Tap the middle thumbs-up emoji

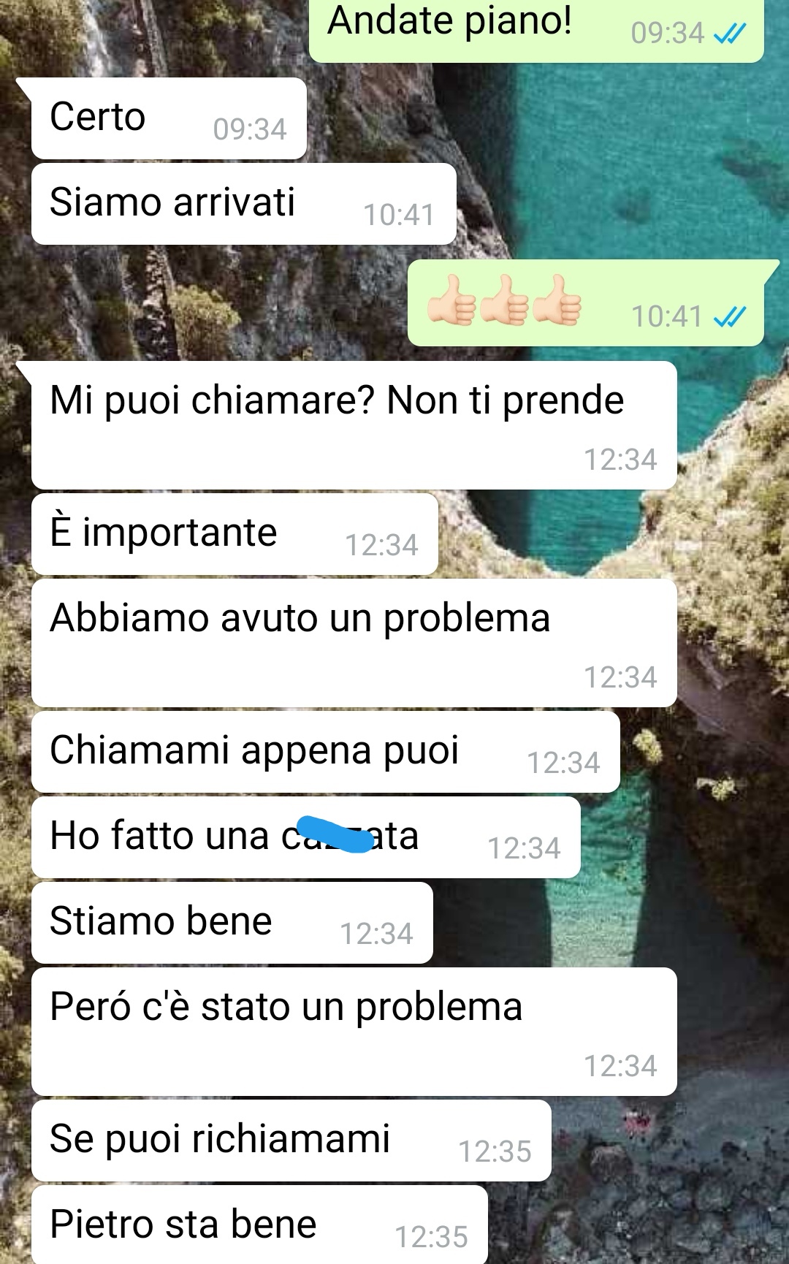(x=504, y=300)
